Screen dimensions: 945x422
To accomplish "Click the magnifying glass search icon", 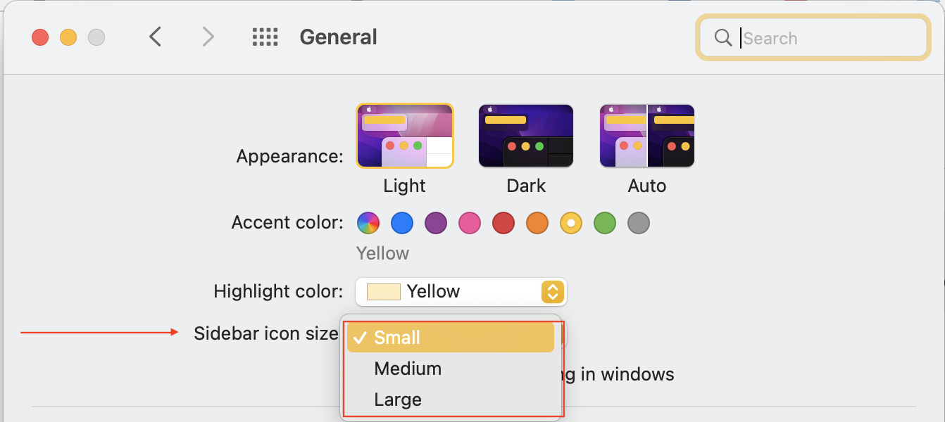I will tap(722, 38).
